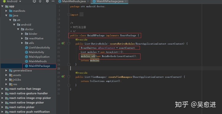Expand react-native-push-notification module

2,112
